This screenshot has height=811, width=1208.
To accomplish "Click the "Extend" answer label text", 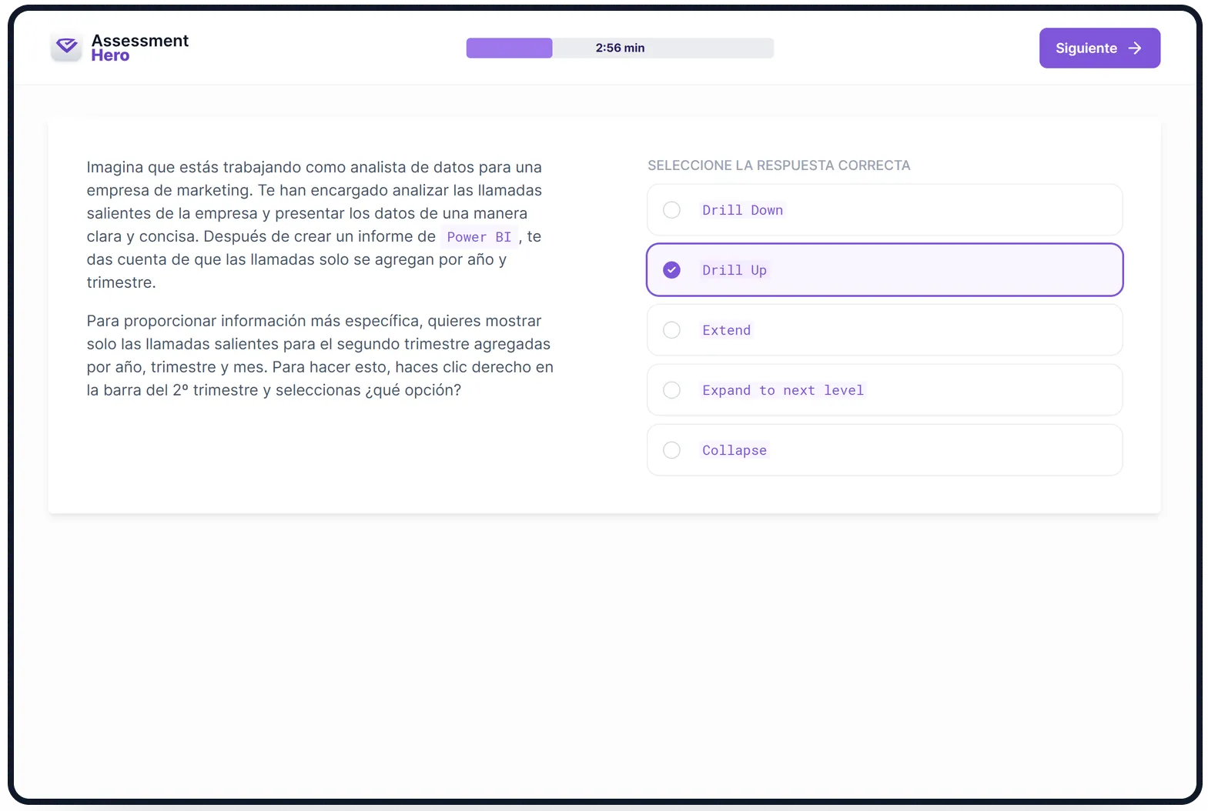I will tap(726, 330).
